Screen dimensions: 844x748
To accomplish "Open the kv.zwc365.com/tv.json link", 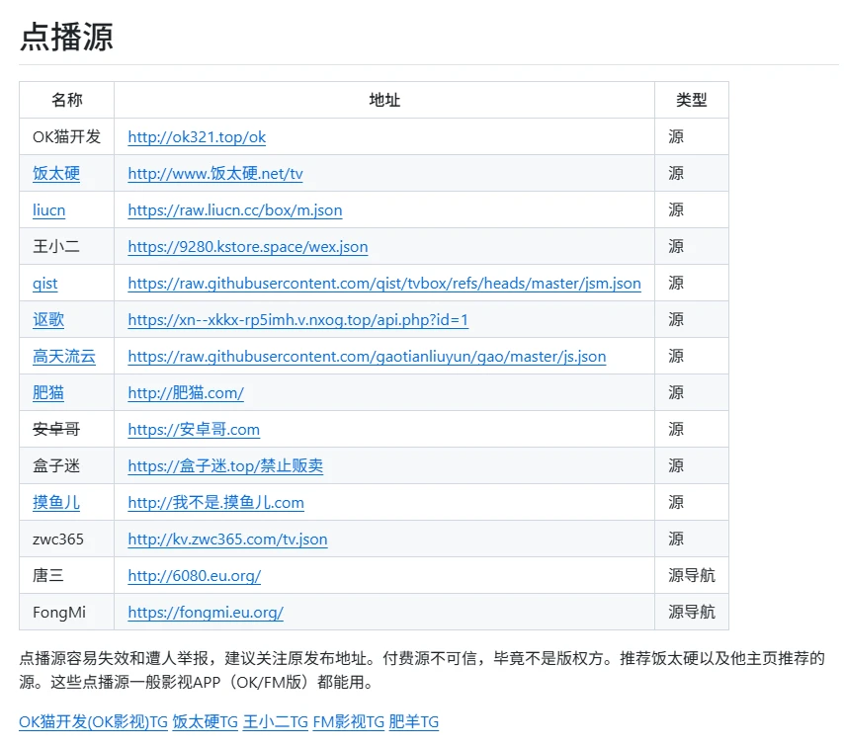I will [x=227, y=540].
